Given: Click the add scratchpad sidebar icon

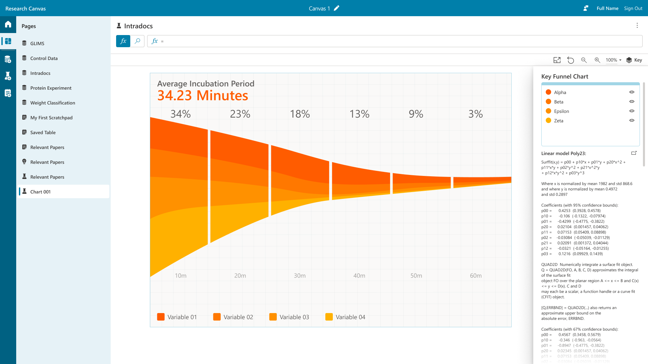Looking at the screenshot, I should click(x=8, y=93).
